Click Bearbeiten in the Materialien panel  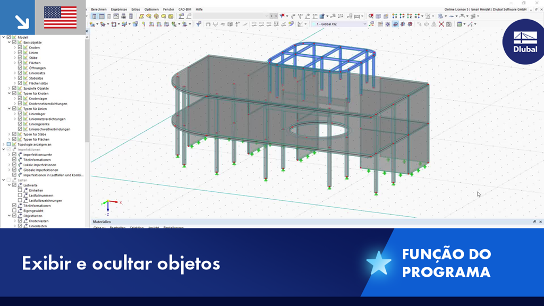click(117, 227)
